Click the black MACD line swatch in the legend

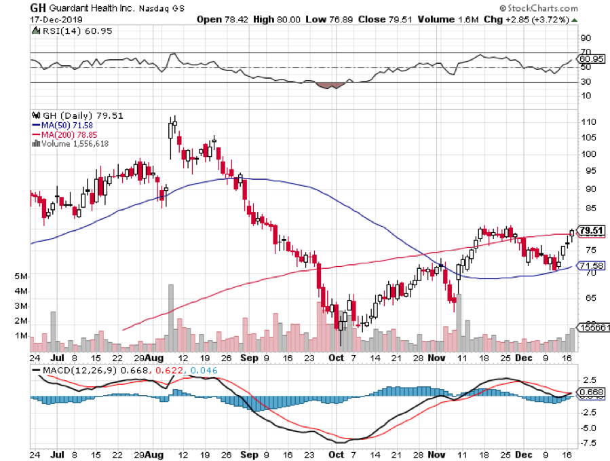[36, 370]
